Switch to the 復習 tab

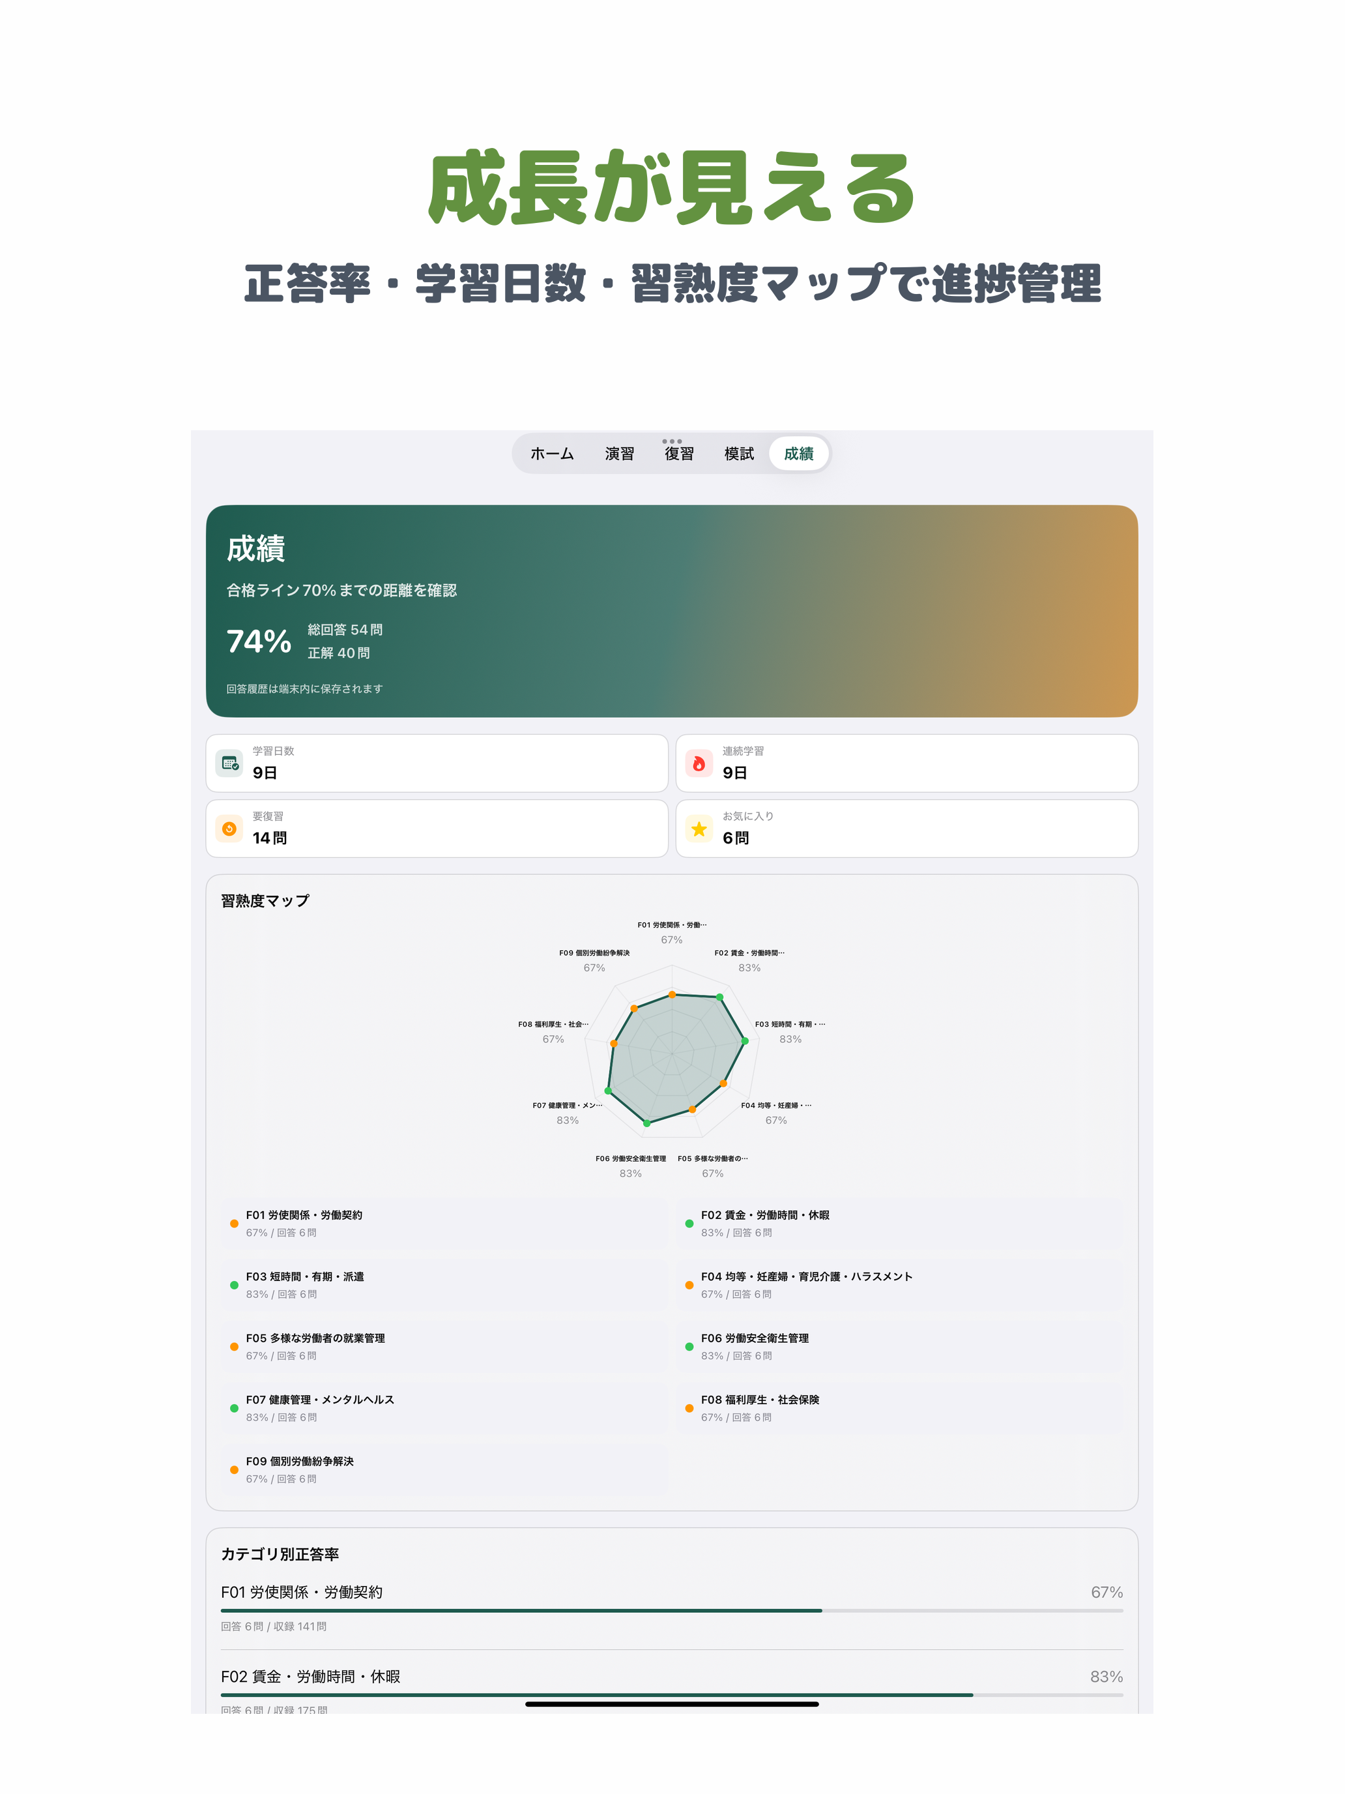tap(678, 453)
